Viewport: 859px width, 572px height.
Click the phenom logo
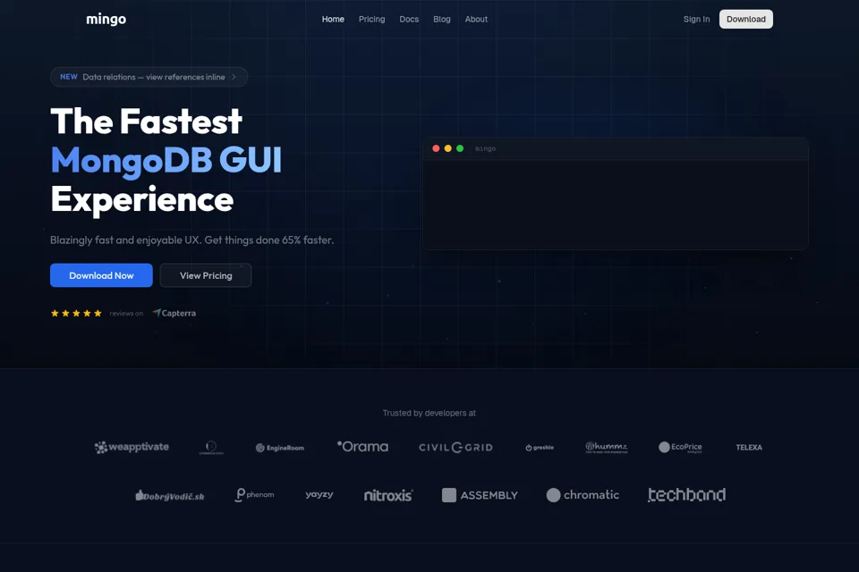pos(254,495)
